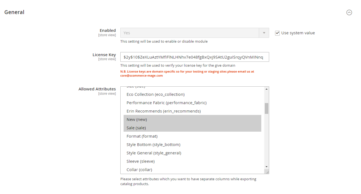Select Eco Collection (eco_collection) attribute
This screenshot has width=361, height=194.
(156, 94)
